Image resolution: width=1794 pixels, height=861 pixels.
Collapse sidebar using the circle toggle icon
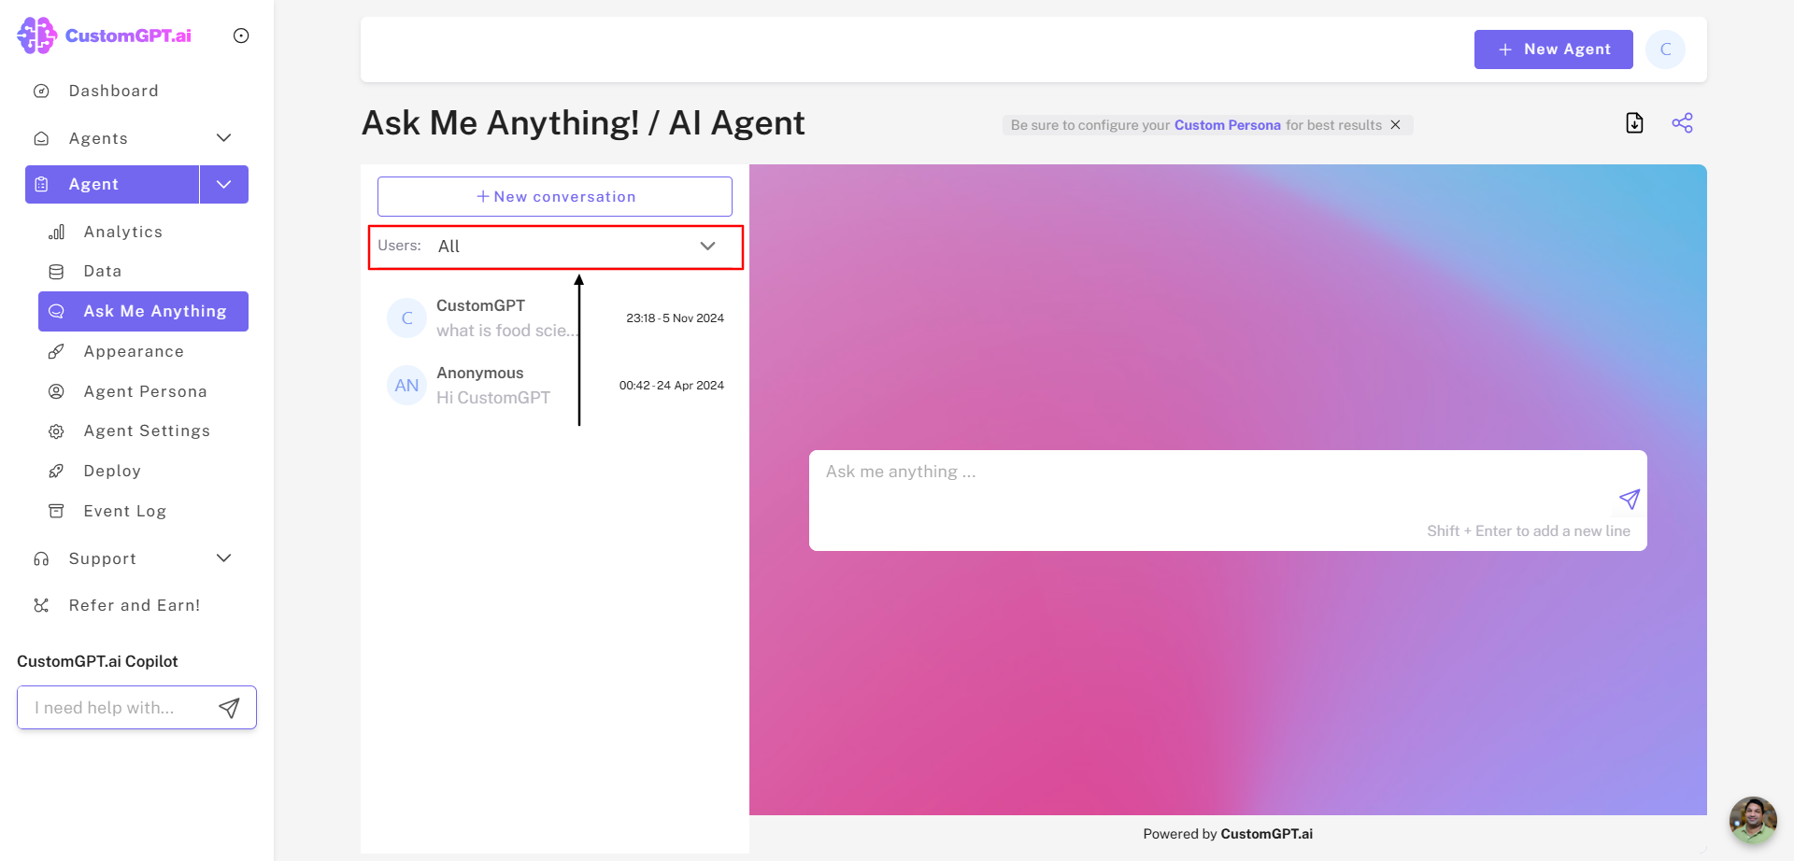point(241,35)
